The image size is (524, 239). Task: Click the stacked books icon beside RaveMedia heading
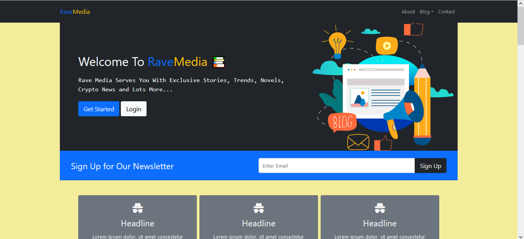[x=219, y=61]
